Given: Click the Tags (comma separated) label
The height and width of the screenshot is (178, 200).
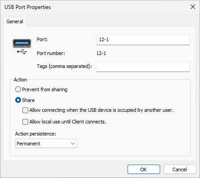Looking at the screenshot, I should 64,66.
